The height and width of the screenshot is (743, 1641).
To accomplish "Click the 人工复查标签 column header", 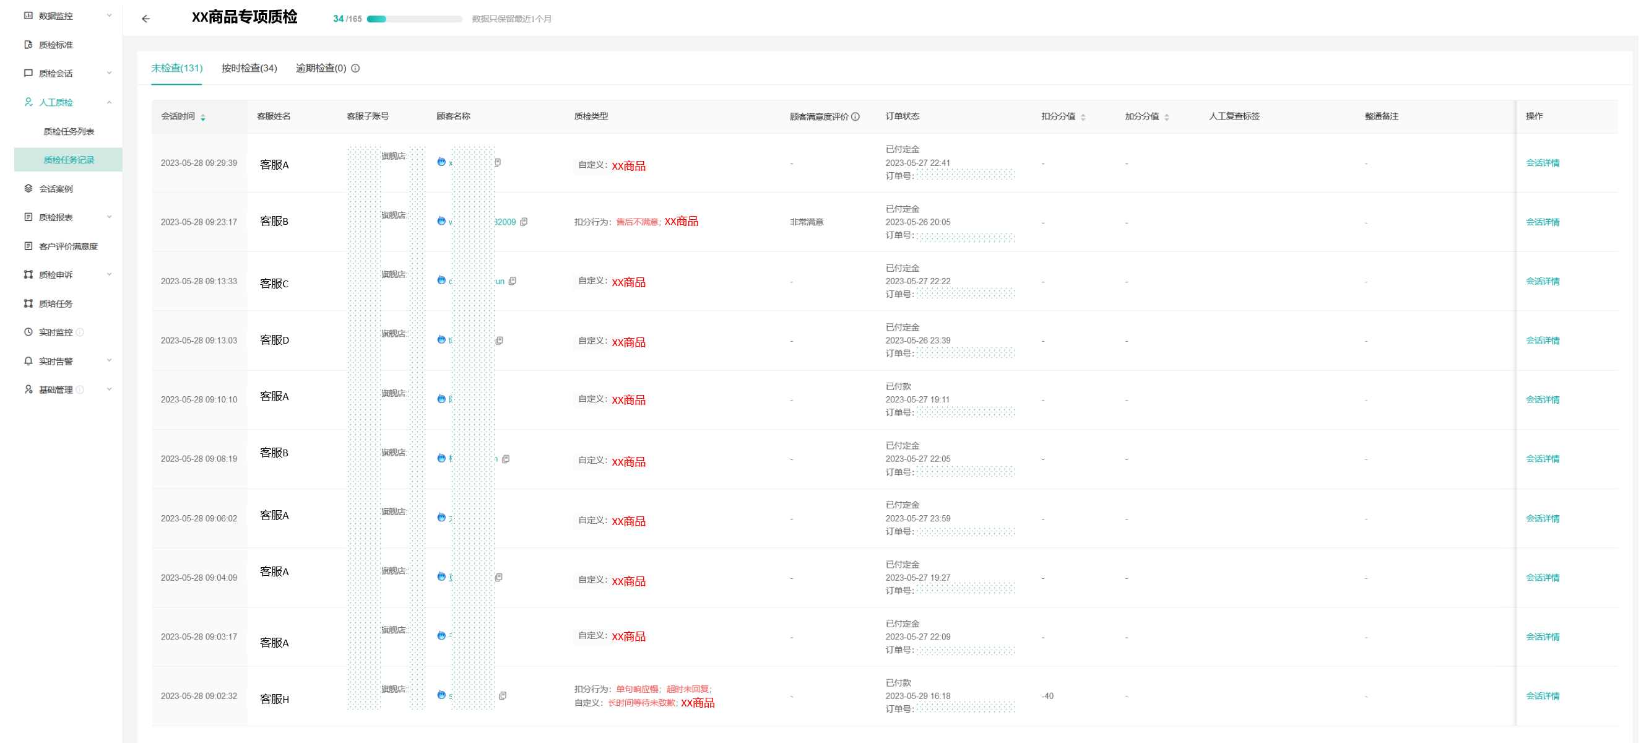I will [x=1234, y=116].
